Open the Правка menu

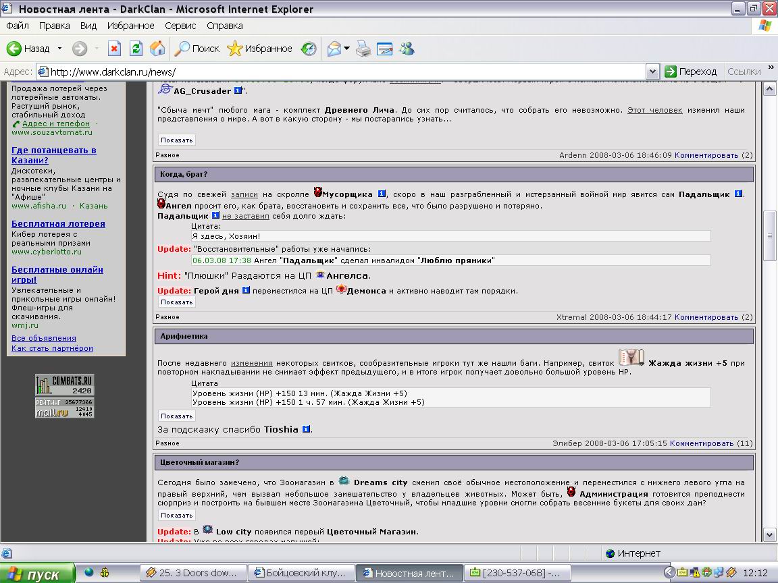[54, 26]
